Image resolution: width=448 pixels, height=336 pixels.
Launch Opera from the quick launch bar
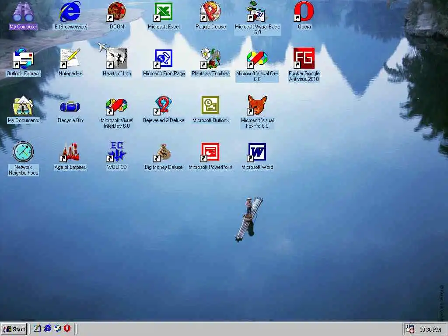pyautogui.click(x=67, y=328)
